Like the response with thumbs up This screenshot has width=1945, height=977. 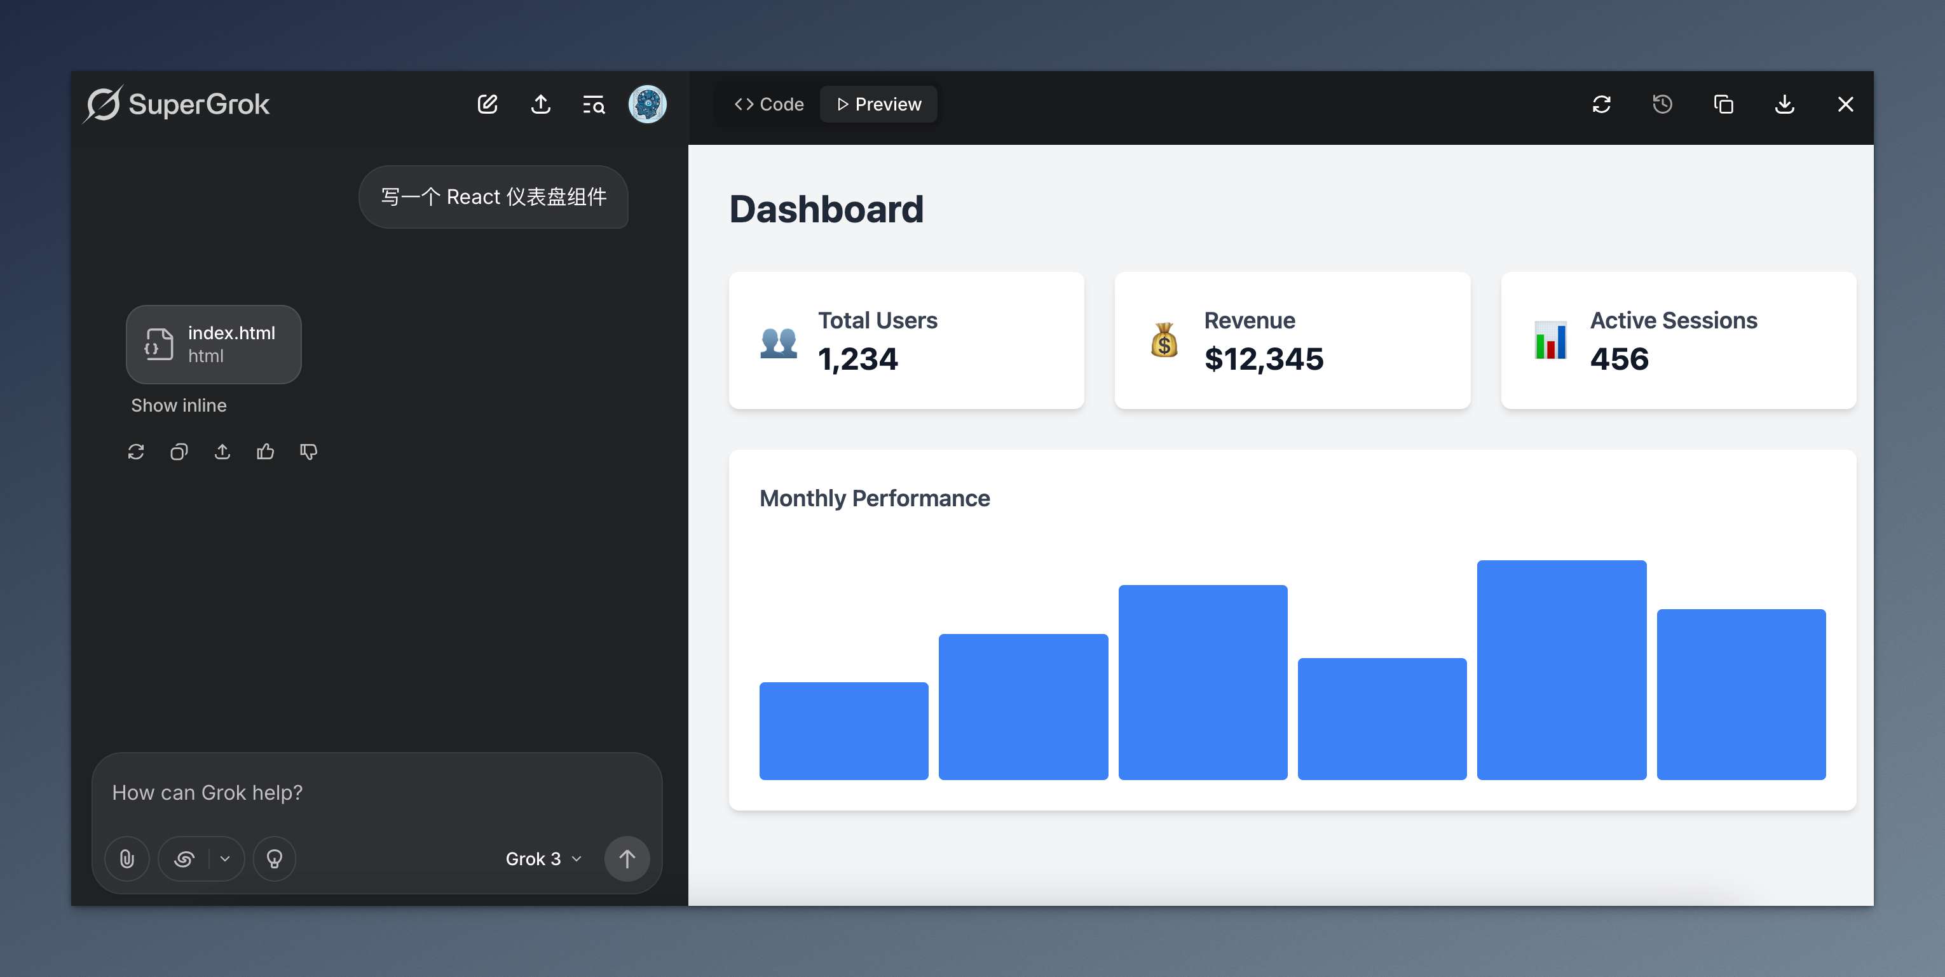pyautogui.click(x=265, y=452)
